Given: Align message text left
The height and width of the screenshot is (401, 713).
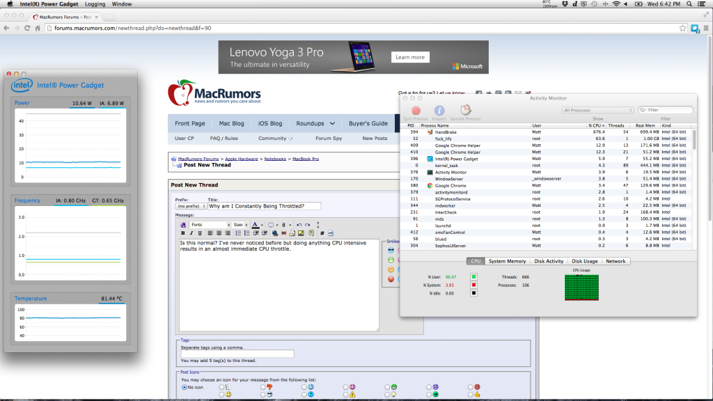Looking at the screenshot, I should coord(210,233).
